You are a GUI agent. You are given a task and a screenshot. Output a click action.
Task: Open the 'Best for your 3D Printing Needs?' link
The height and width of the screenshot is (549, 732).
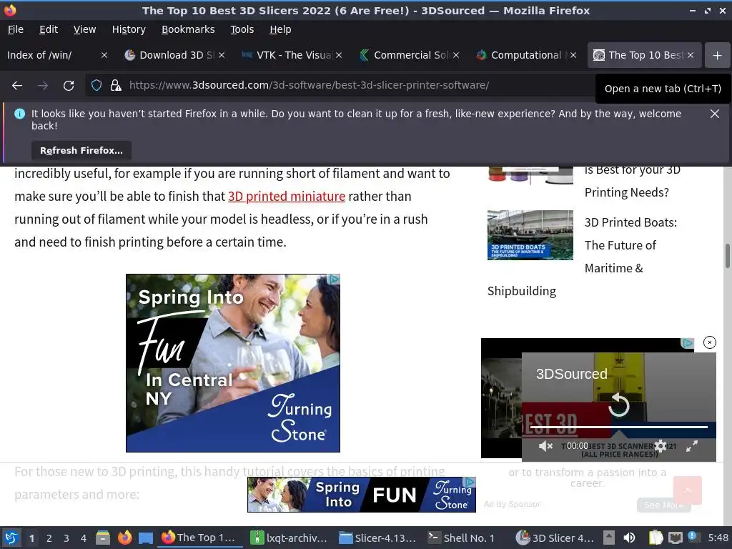[x=632, y=181]
